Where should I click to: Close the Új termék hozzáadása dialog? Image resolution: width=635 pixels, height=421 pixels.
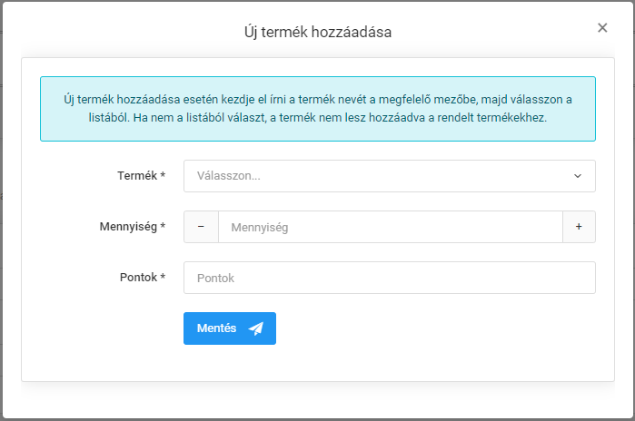(x=602, y=28)
